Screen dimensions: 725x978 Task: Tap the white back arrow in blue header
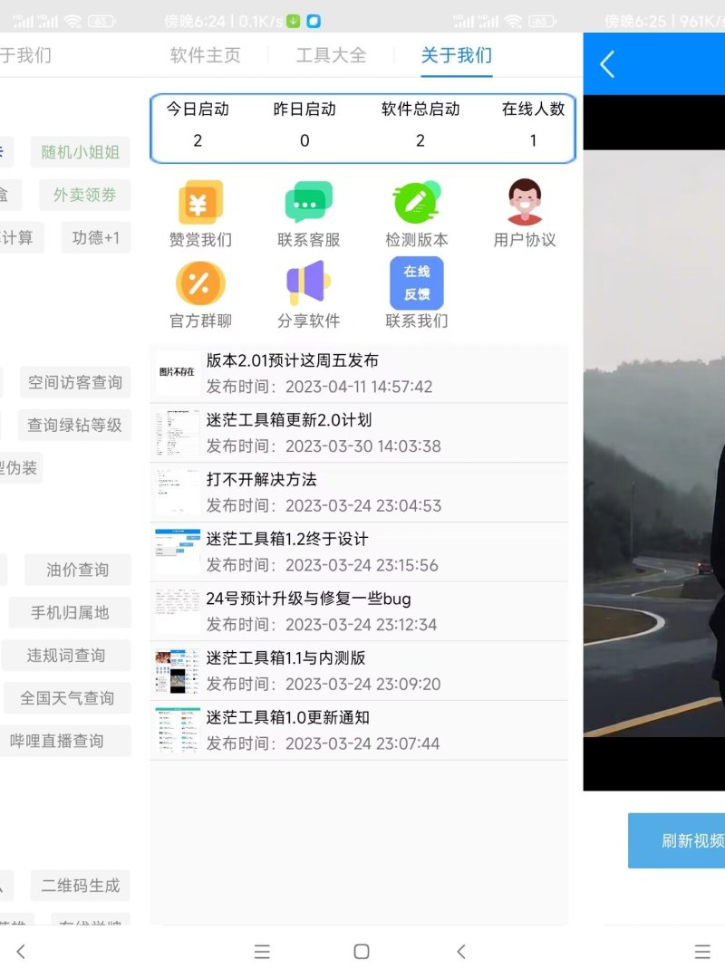608,64
